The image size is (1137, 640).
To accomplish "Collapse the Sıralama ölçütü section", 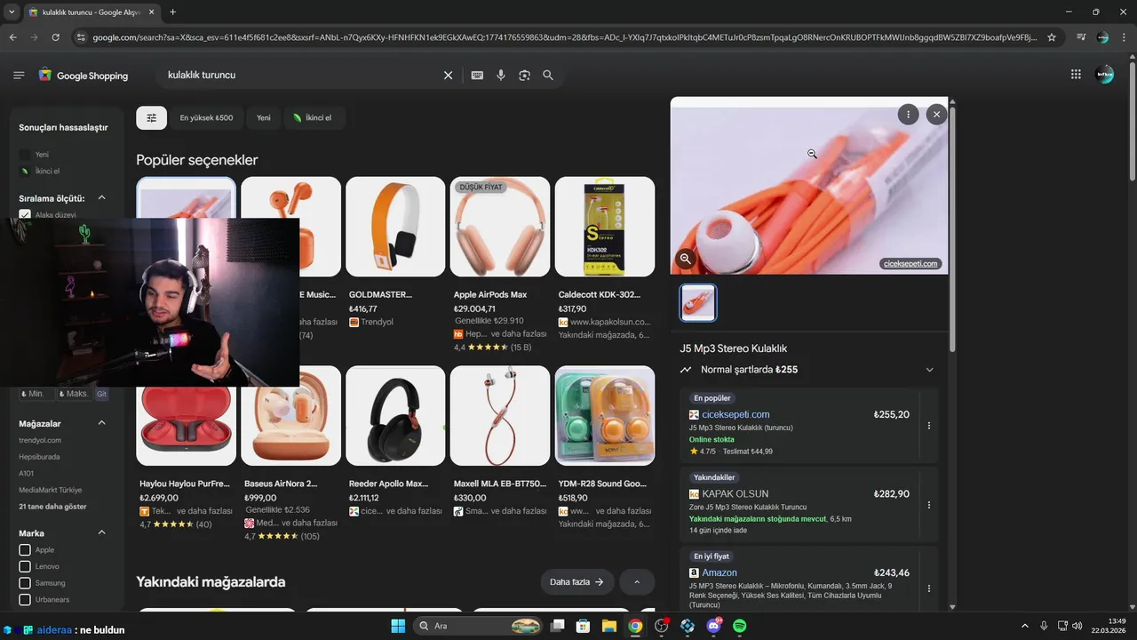I will [x=101, y=198].
